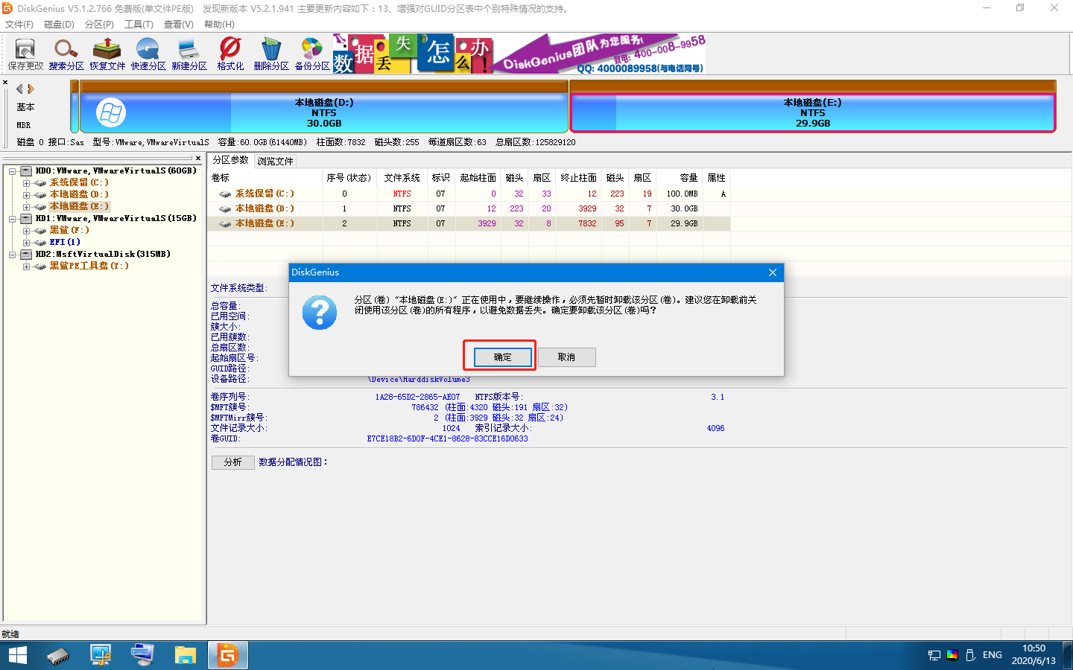Click the 删除分区 (Delete Partition) icon

pos(270,52)
